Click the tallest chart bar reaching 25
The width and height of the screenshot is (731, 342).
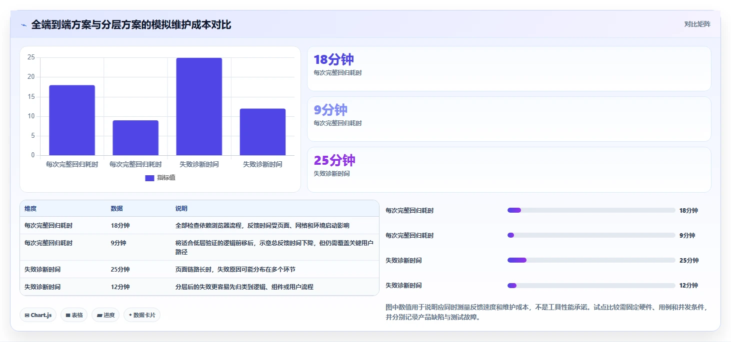(199, 106)
